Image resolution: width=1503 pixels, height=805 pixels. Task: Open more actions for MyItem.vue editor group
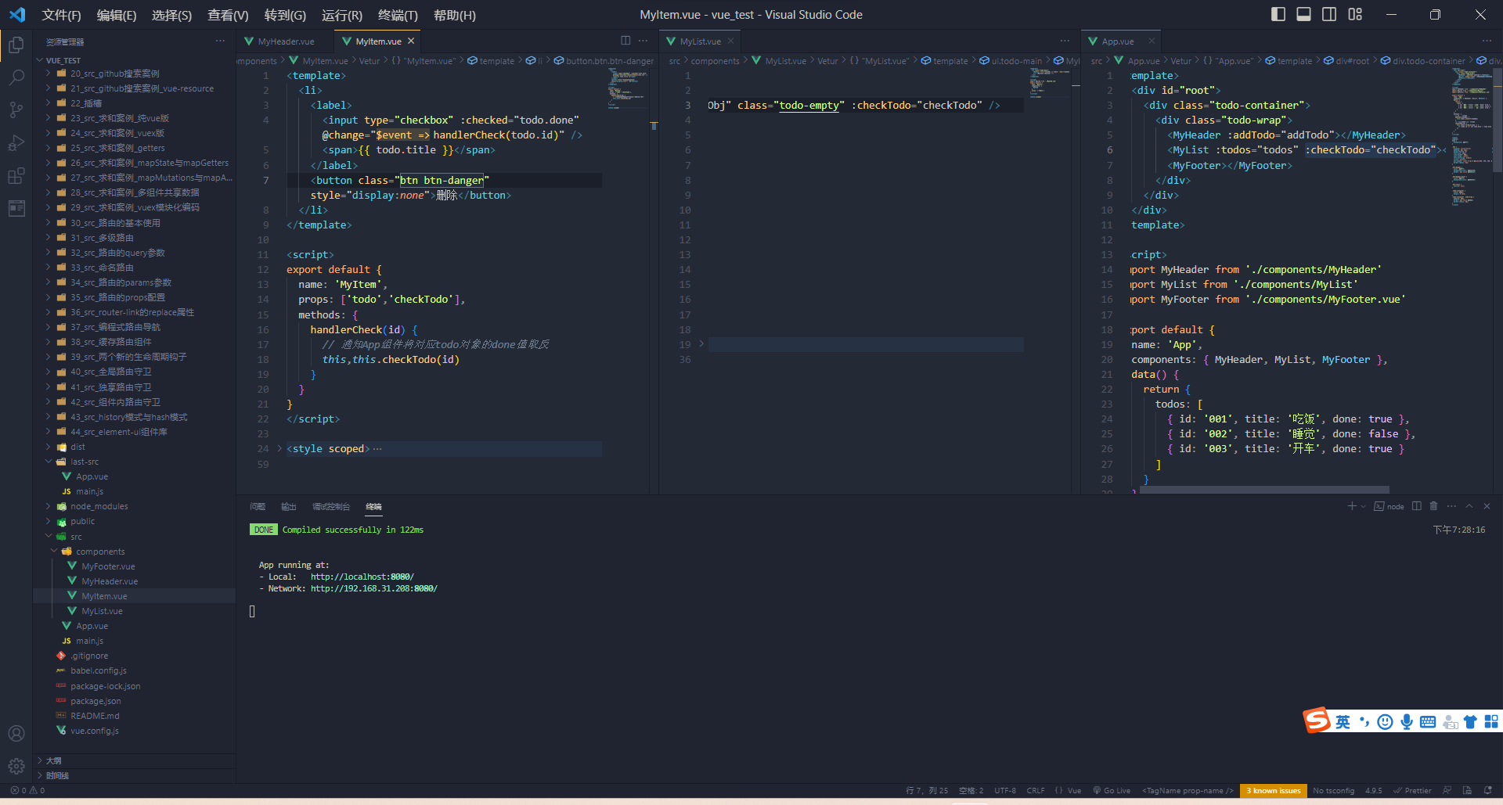pyautogui.click(x=643, y=41)
